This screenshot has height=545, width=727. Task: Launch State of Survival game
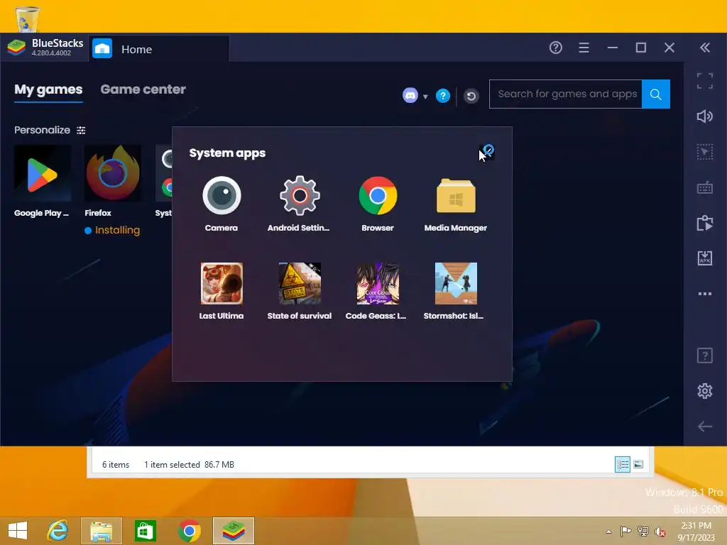pyautogui.click(x=300, y=284)
